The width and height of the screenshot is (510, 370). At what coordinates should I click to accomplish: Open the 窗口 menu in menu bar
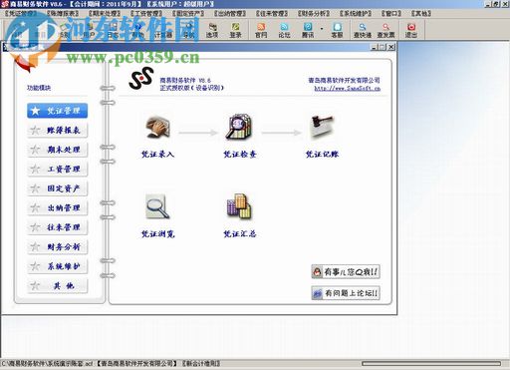[x=391, y=13]
